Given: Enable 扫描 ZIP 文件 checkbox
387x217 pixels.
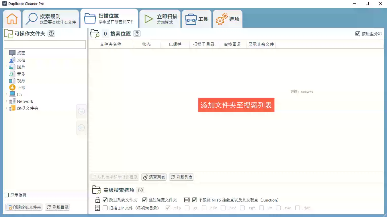Looking at the screenshot, I should click(105, 208).
